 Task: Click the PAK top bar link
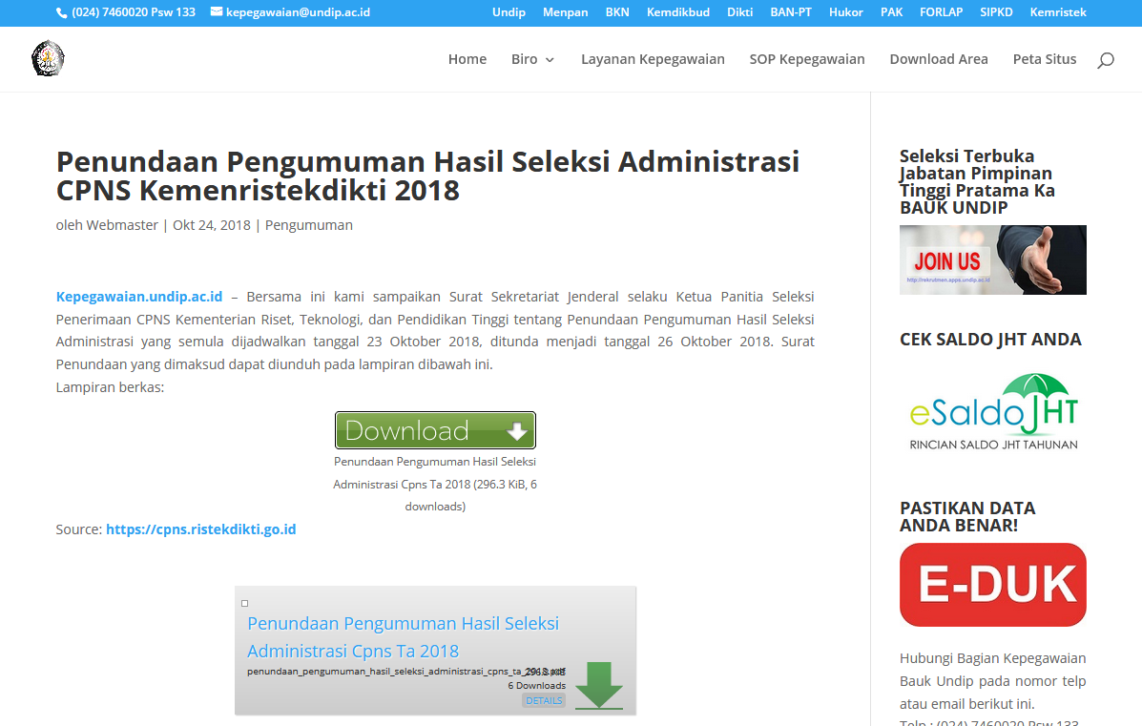pyautogui.click(x=891, y=12)
